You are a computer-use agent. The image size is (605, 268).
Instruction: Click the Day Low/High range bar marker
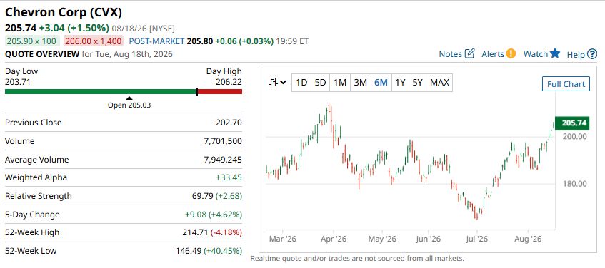[196, 92]
